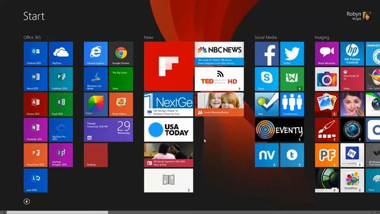380x214 pixels.
Task: Open the SkyDrive cloud tile
Action: [61, 53]
